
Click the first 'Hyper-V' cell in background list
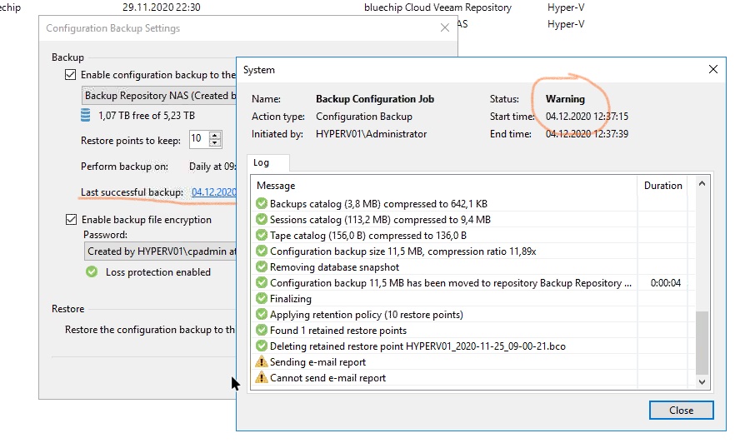click(x=566, y=7)
